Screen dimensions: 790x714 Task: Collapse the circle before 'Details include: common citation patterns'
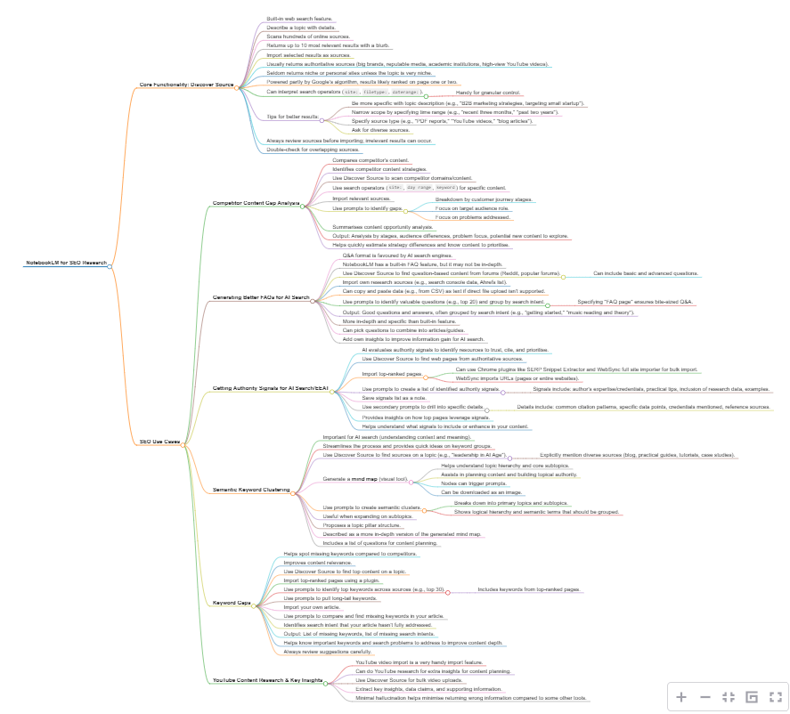(486, 410)
